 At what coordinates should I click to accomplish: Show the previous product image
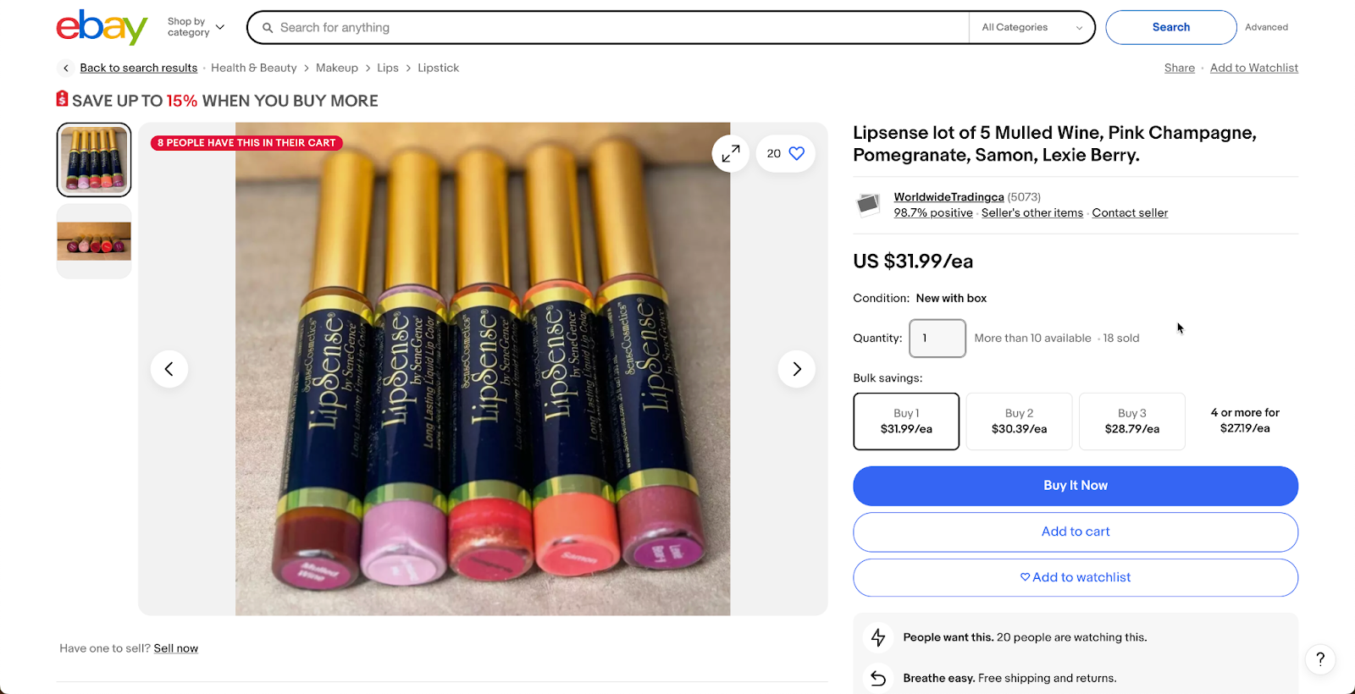169,369
